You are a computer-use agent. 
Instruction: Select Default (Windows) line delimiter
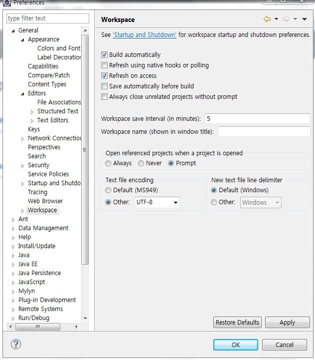[x=214, y=190]
